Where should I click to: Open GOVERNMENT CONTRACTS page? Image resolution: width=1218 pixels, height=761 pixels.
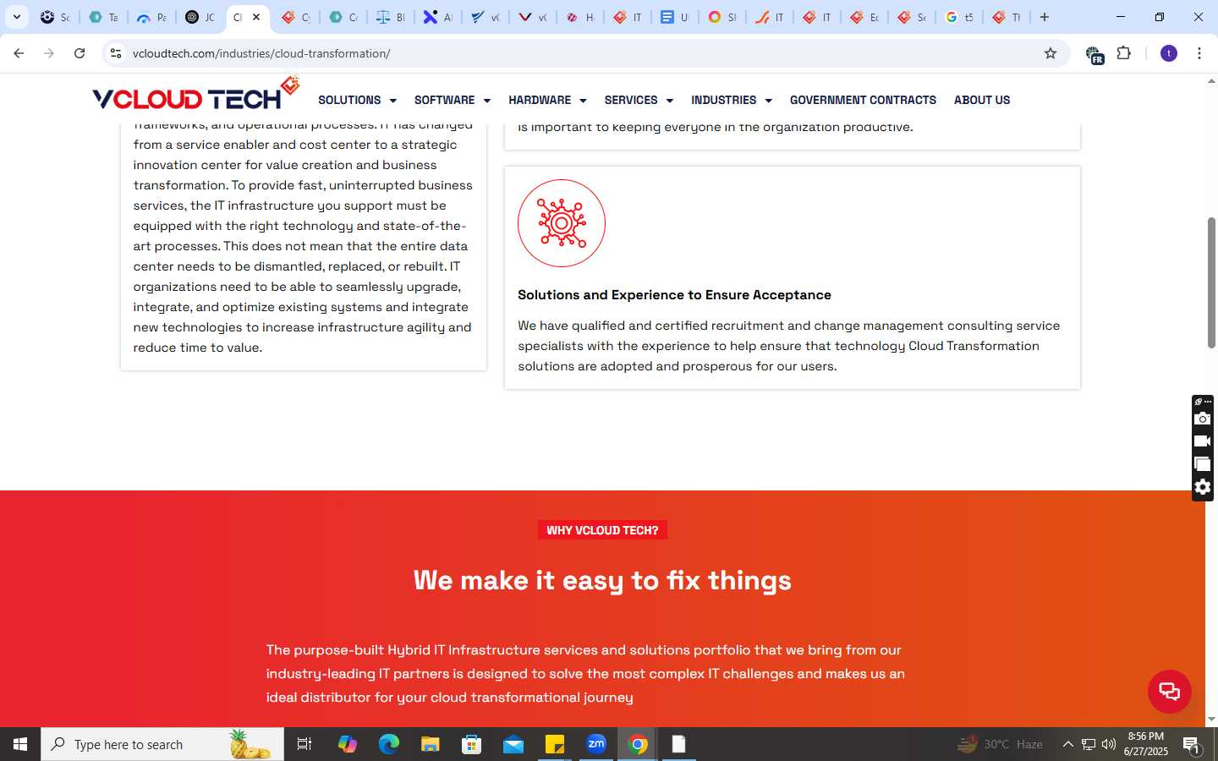pos(863,100)
